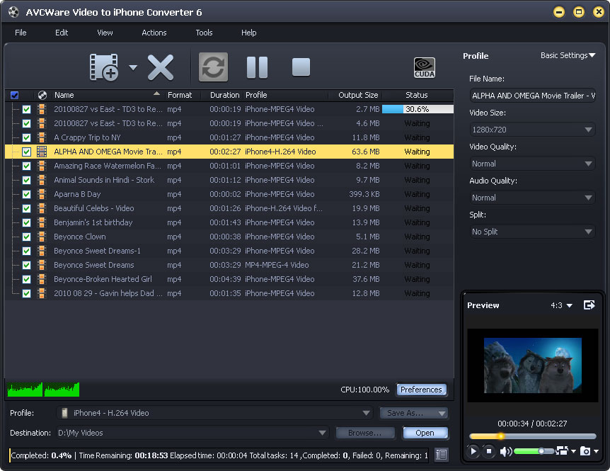Screen dimensions: 610x471
Task: Play the preview video
Action: (x=473, y=451)
